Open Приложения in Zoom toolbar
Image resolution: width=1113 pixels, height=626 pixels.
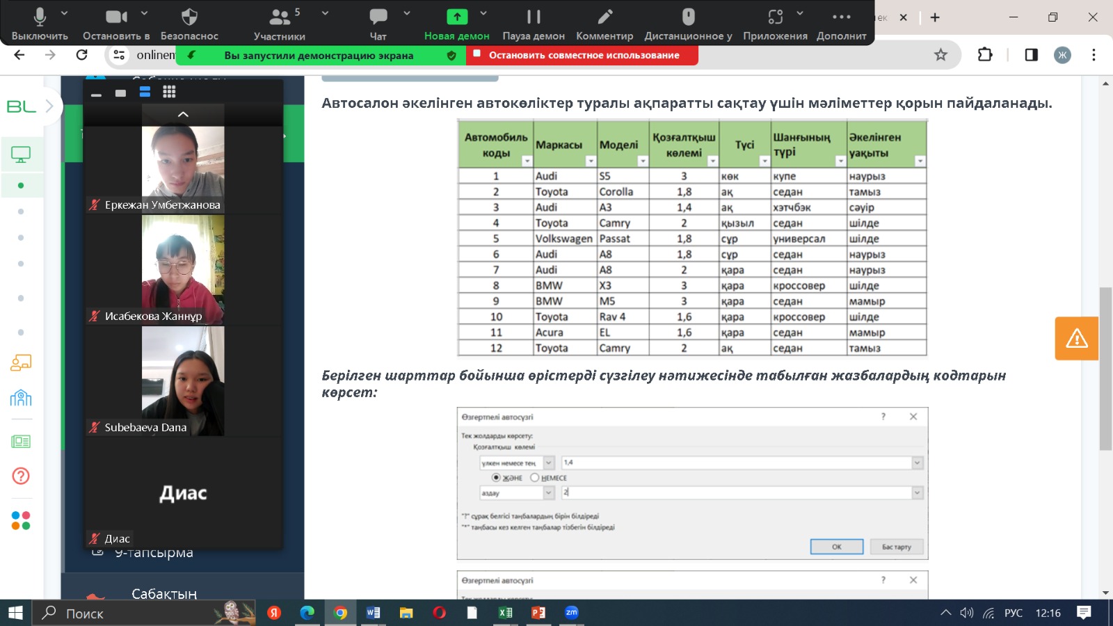pyautogui.click(x=775, y=24)
